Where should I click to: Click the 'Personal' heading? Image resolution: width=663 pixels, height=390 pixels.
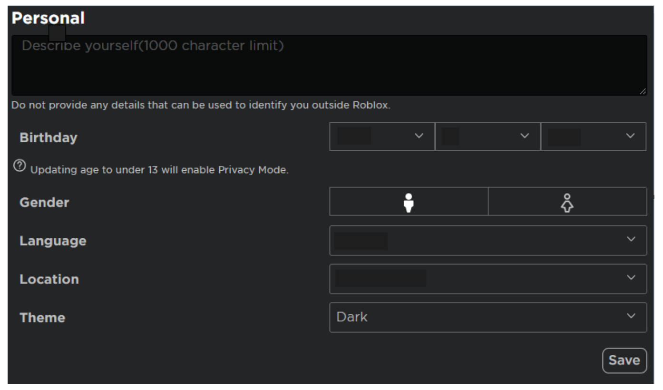[x=48, y=18]
